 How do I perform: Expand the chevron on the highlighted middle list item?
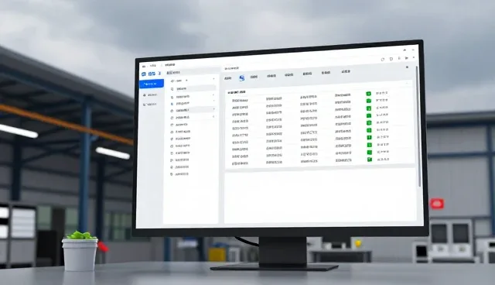pos(213,109)
